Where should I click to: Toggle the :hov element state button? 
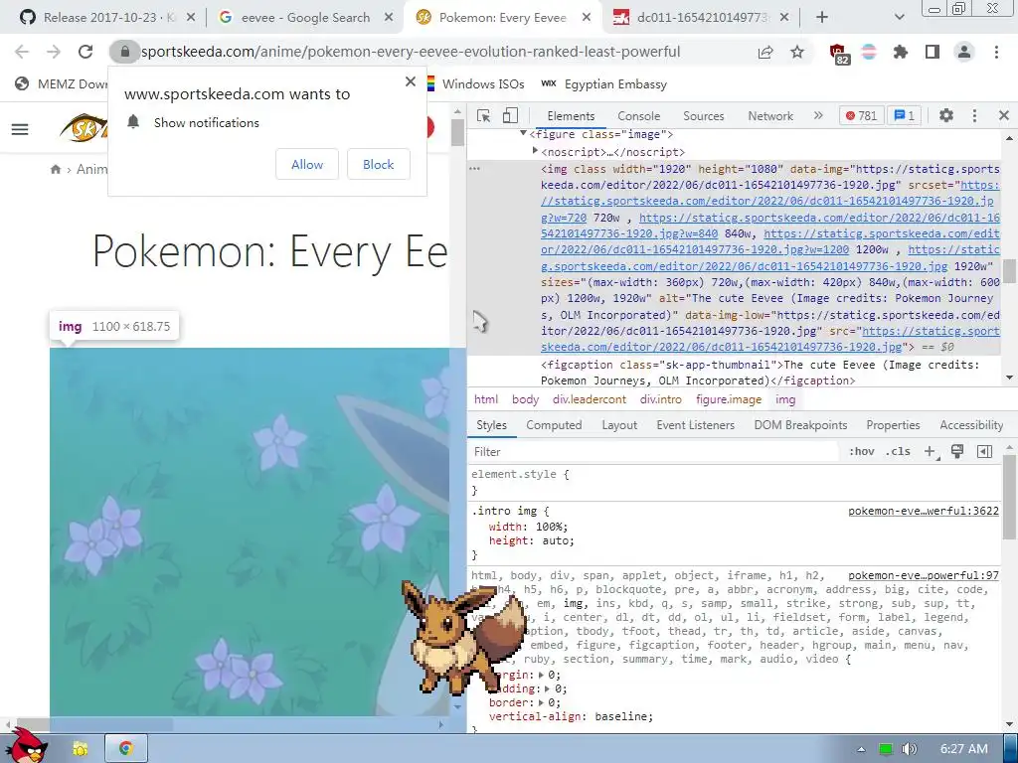(862, 452)
